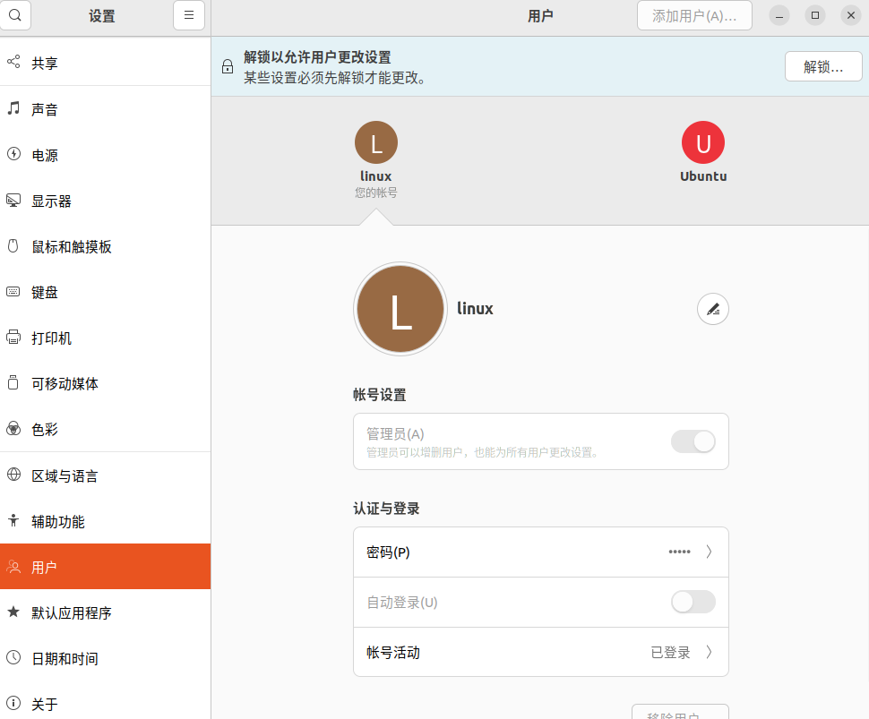Click the 移除用户 button at bottom

[x=680, y=713]
